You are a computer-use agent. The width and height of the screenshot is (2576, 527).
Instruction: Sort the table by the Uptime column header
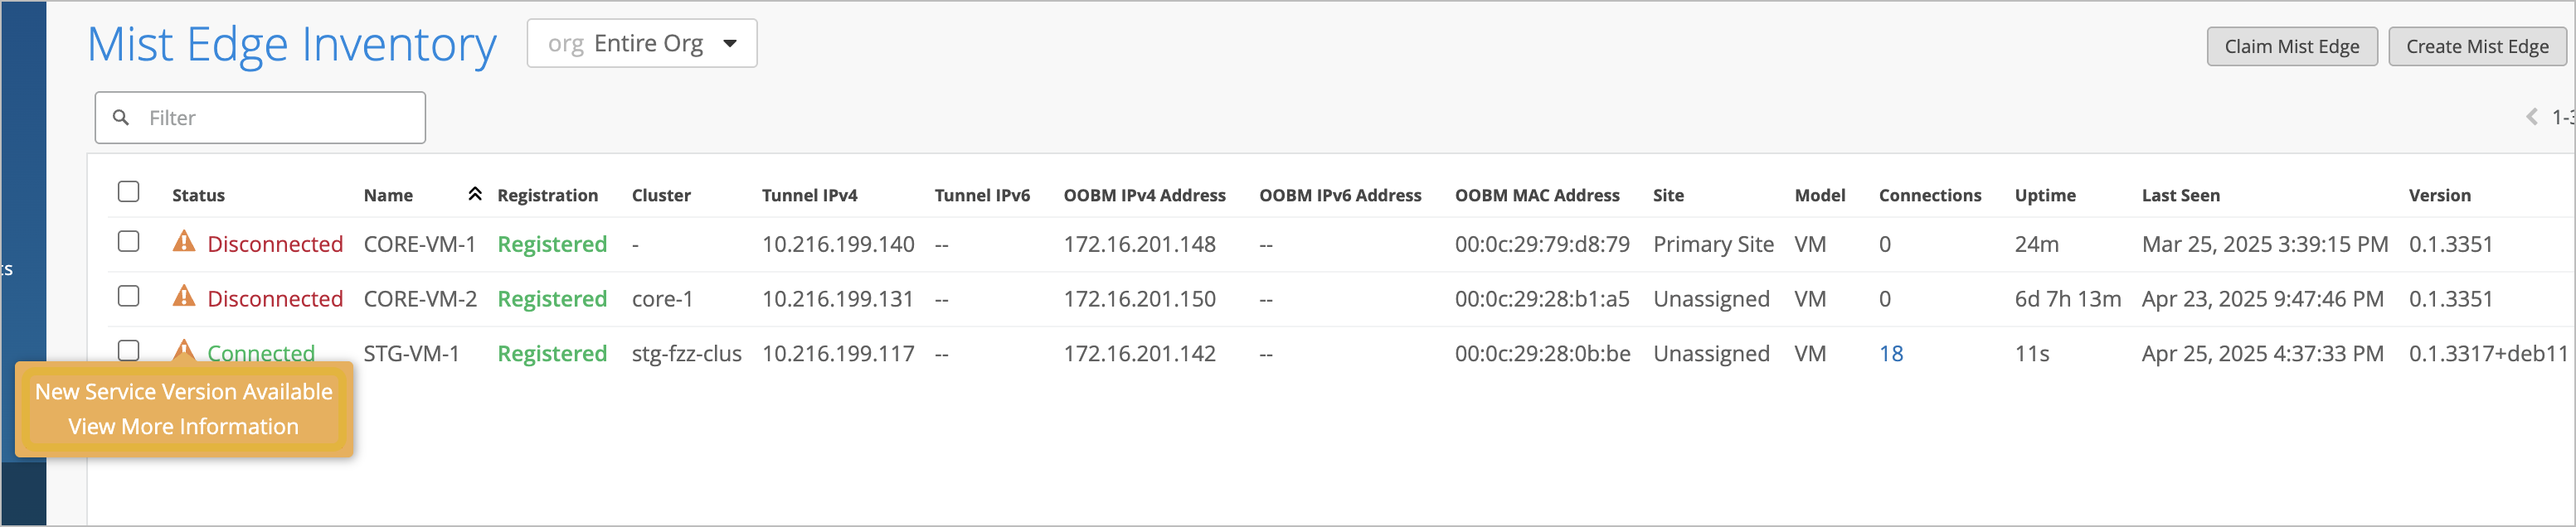pos(2045,195)
